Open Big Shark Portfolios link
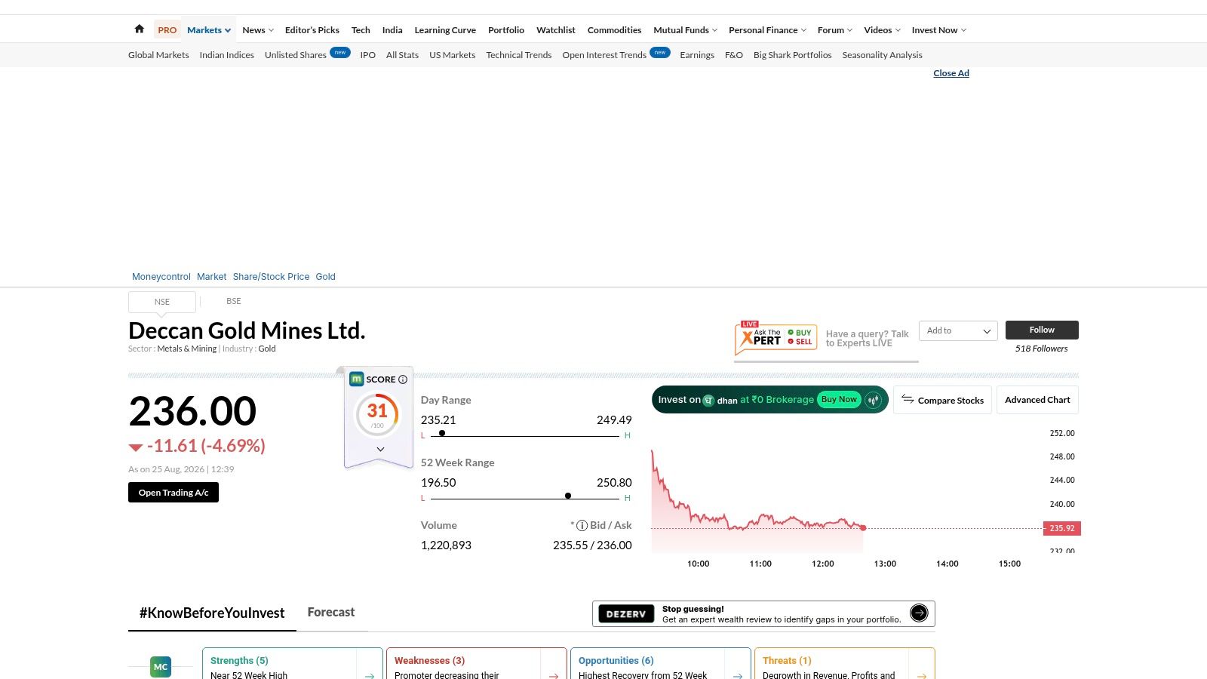Viewport: 1207px width, 679px height. pos(793,55)
